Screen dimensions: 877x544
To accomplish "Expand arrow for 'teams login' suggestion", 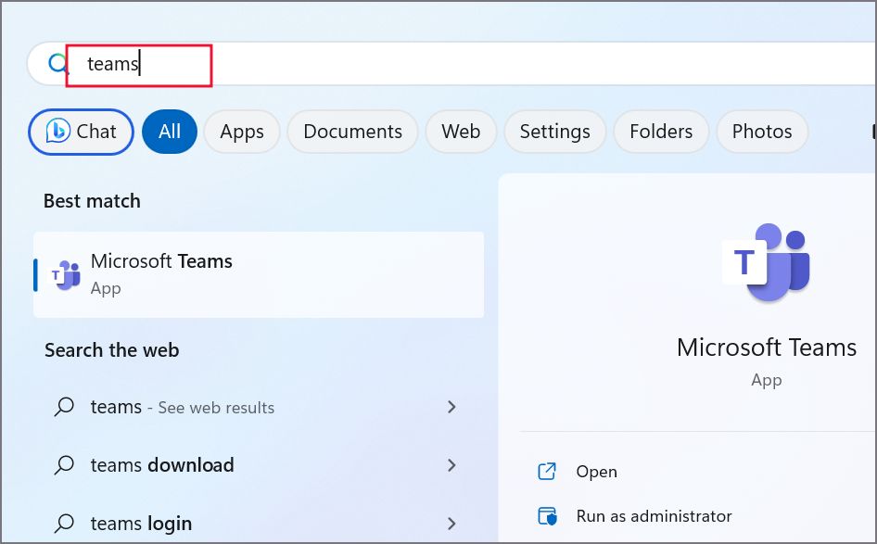I will [x=451, y=524].
